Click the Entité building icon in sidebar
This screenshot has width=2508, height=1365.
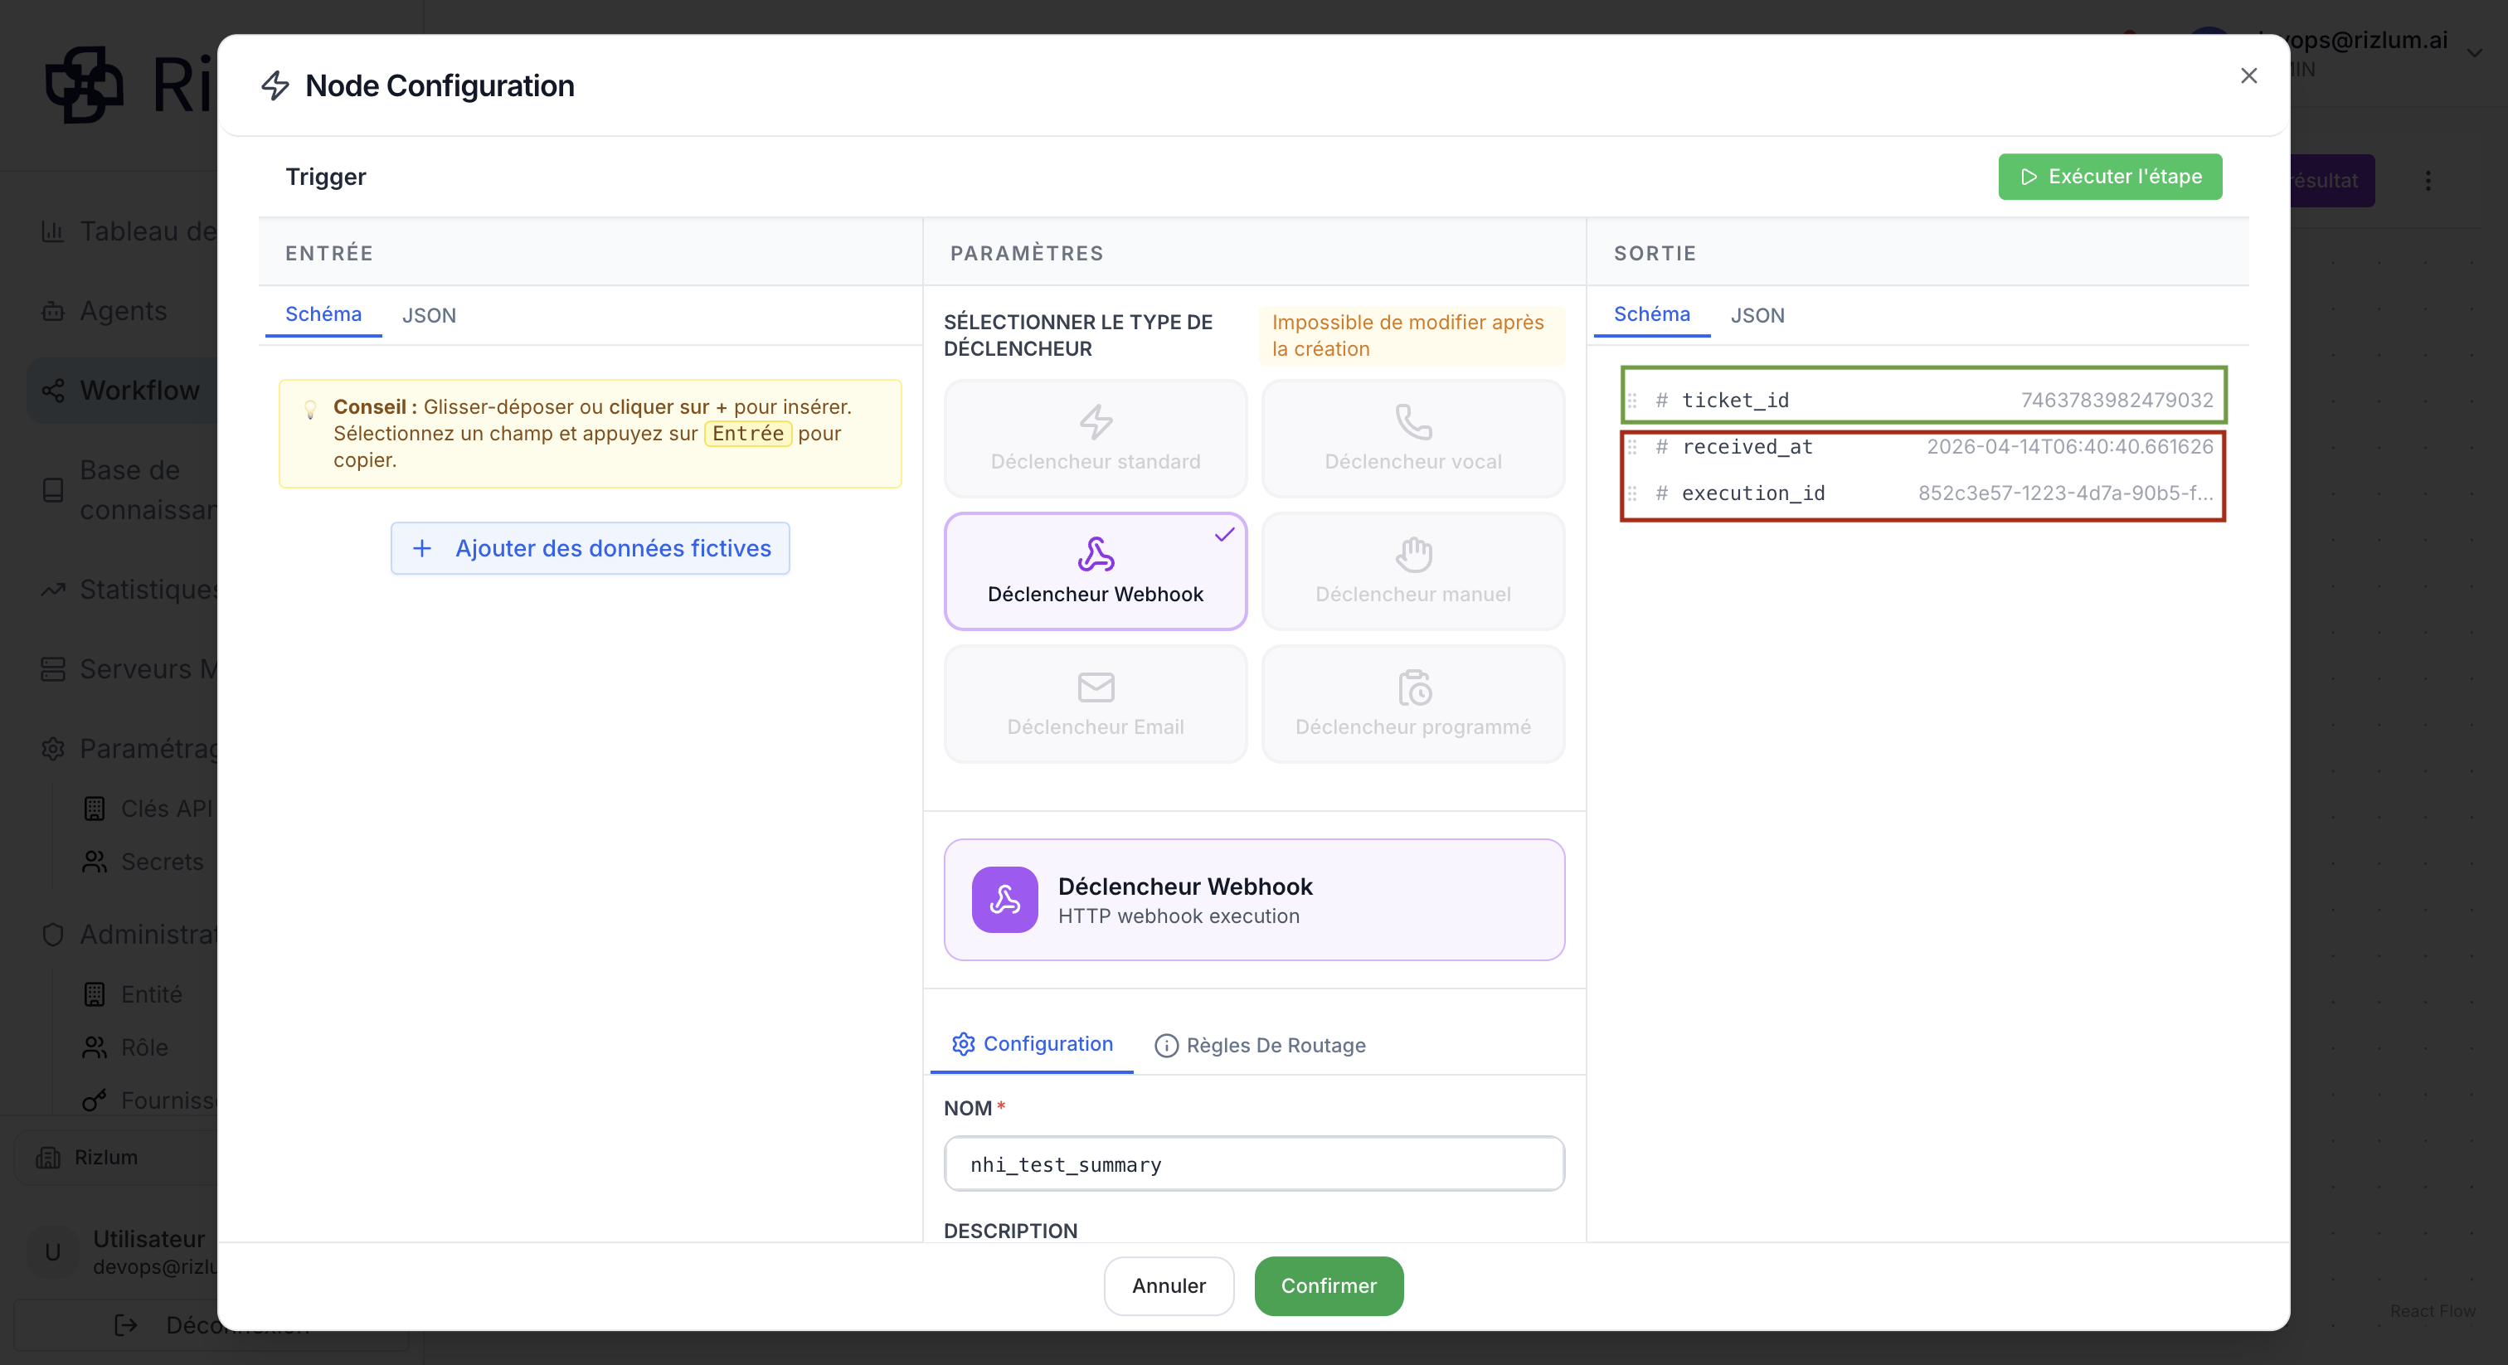tap(95, 994)
